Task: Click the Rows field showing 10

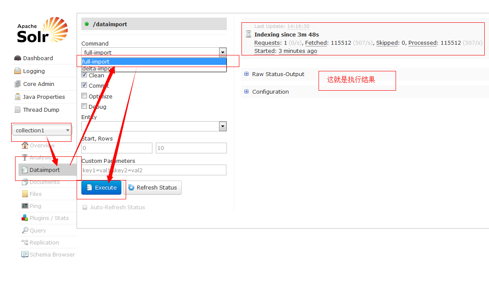Action: [191, 148]
